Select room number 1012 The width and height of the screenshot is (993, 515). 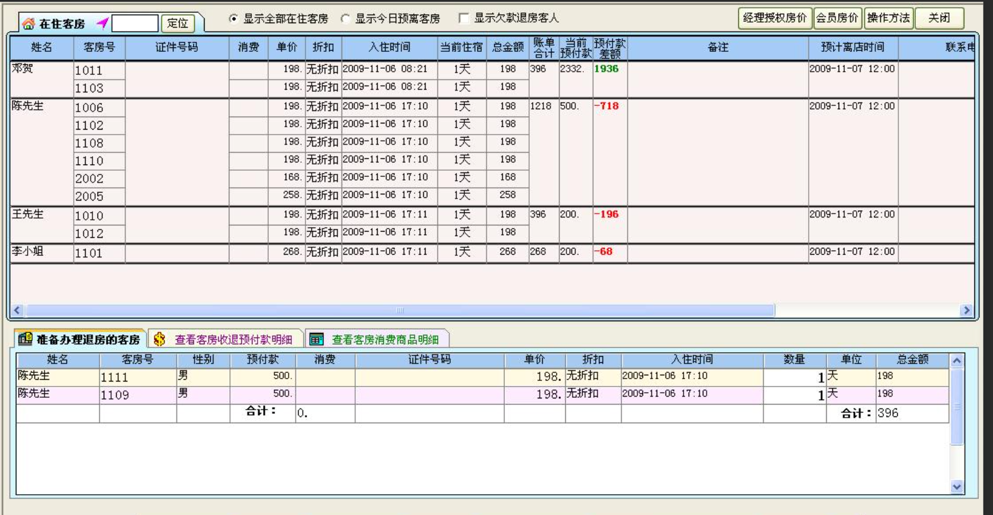click(x=89, y=234)
